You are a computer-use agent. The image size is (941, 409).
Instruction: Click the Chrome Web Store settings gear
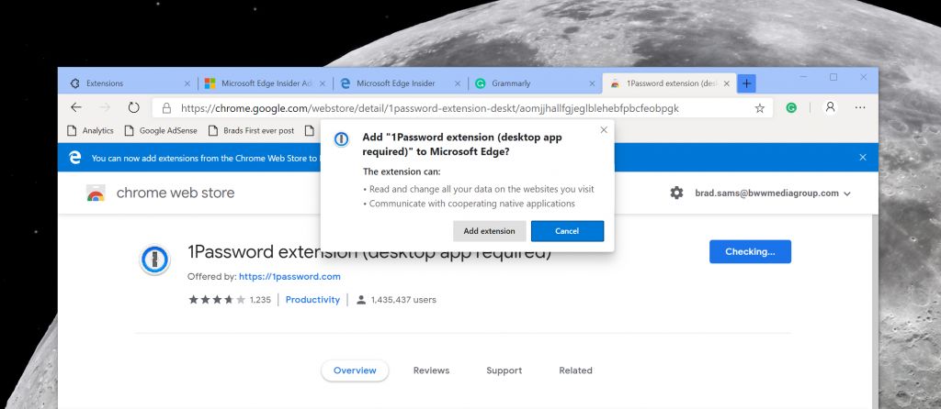click(x=676, y=193)
